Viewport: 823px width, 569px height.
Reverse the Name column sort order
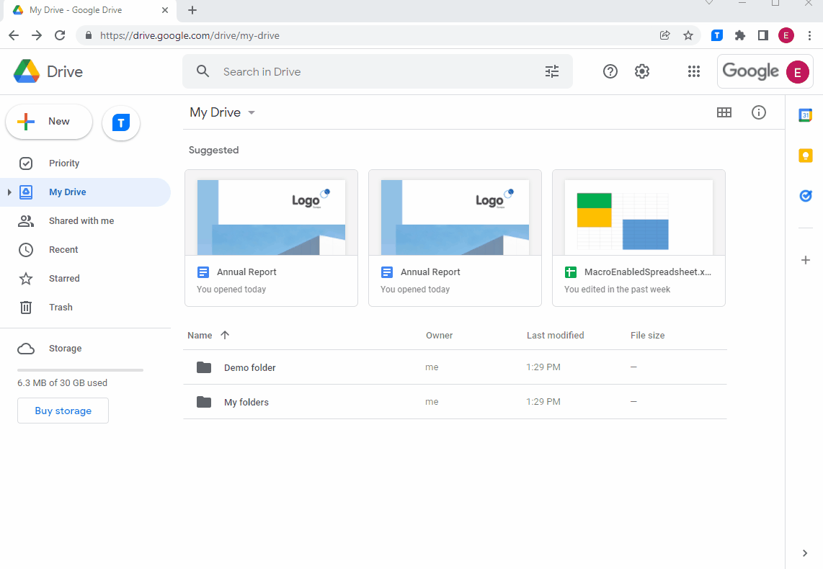pyautogui.click(x=225, y=335)
